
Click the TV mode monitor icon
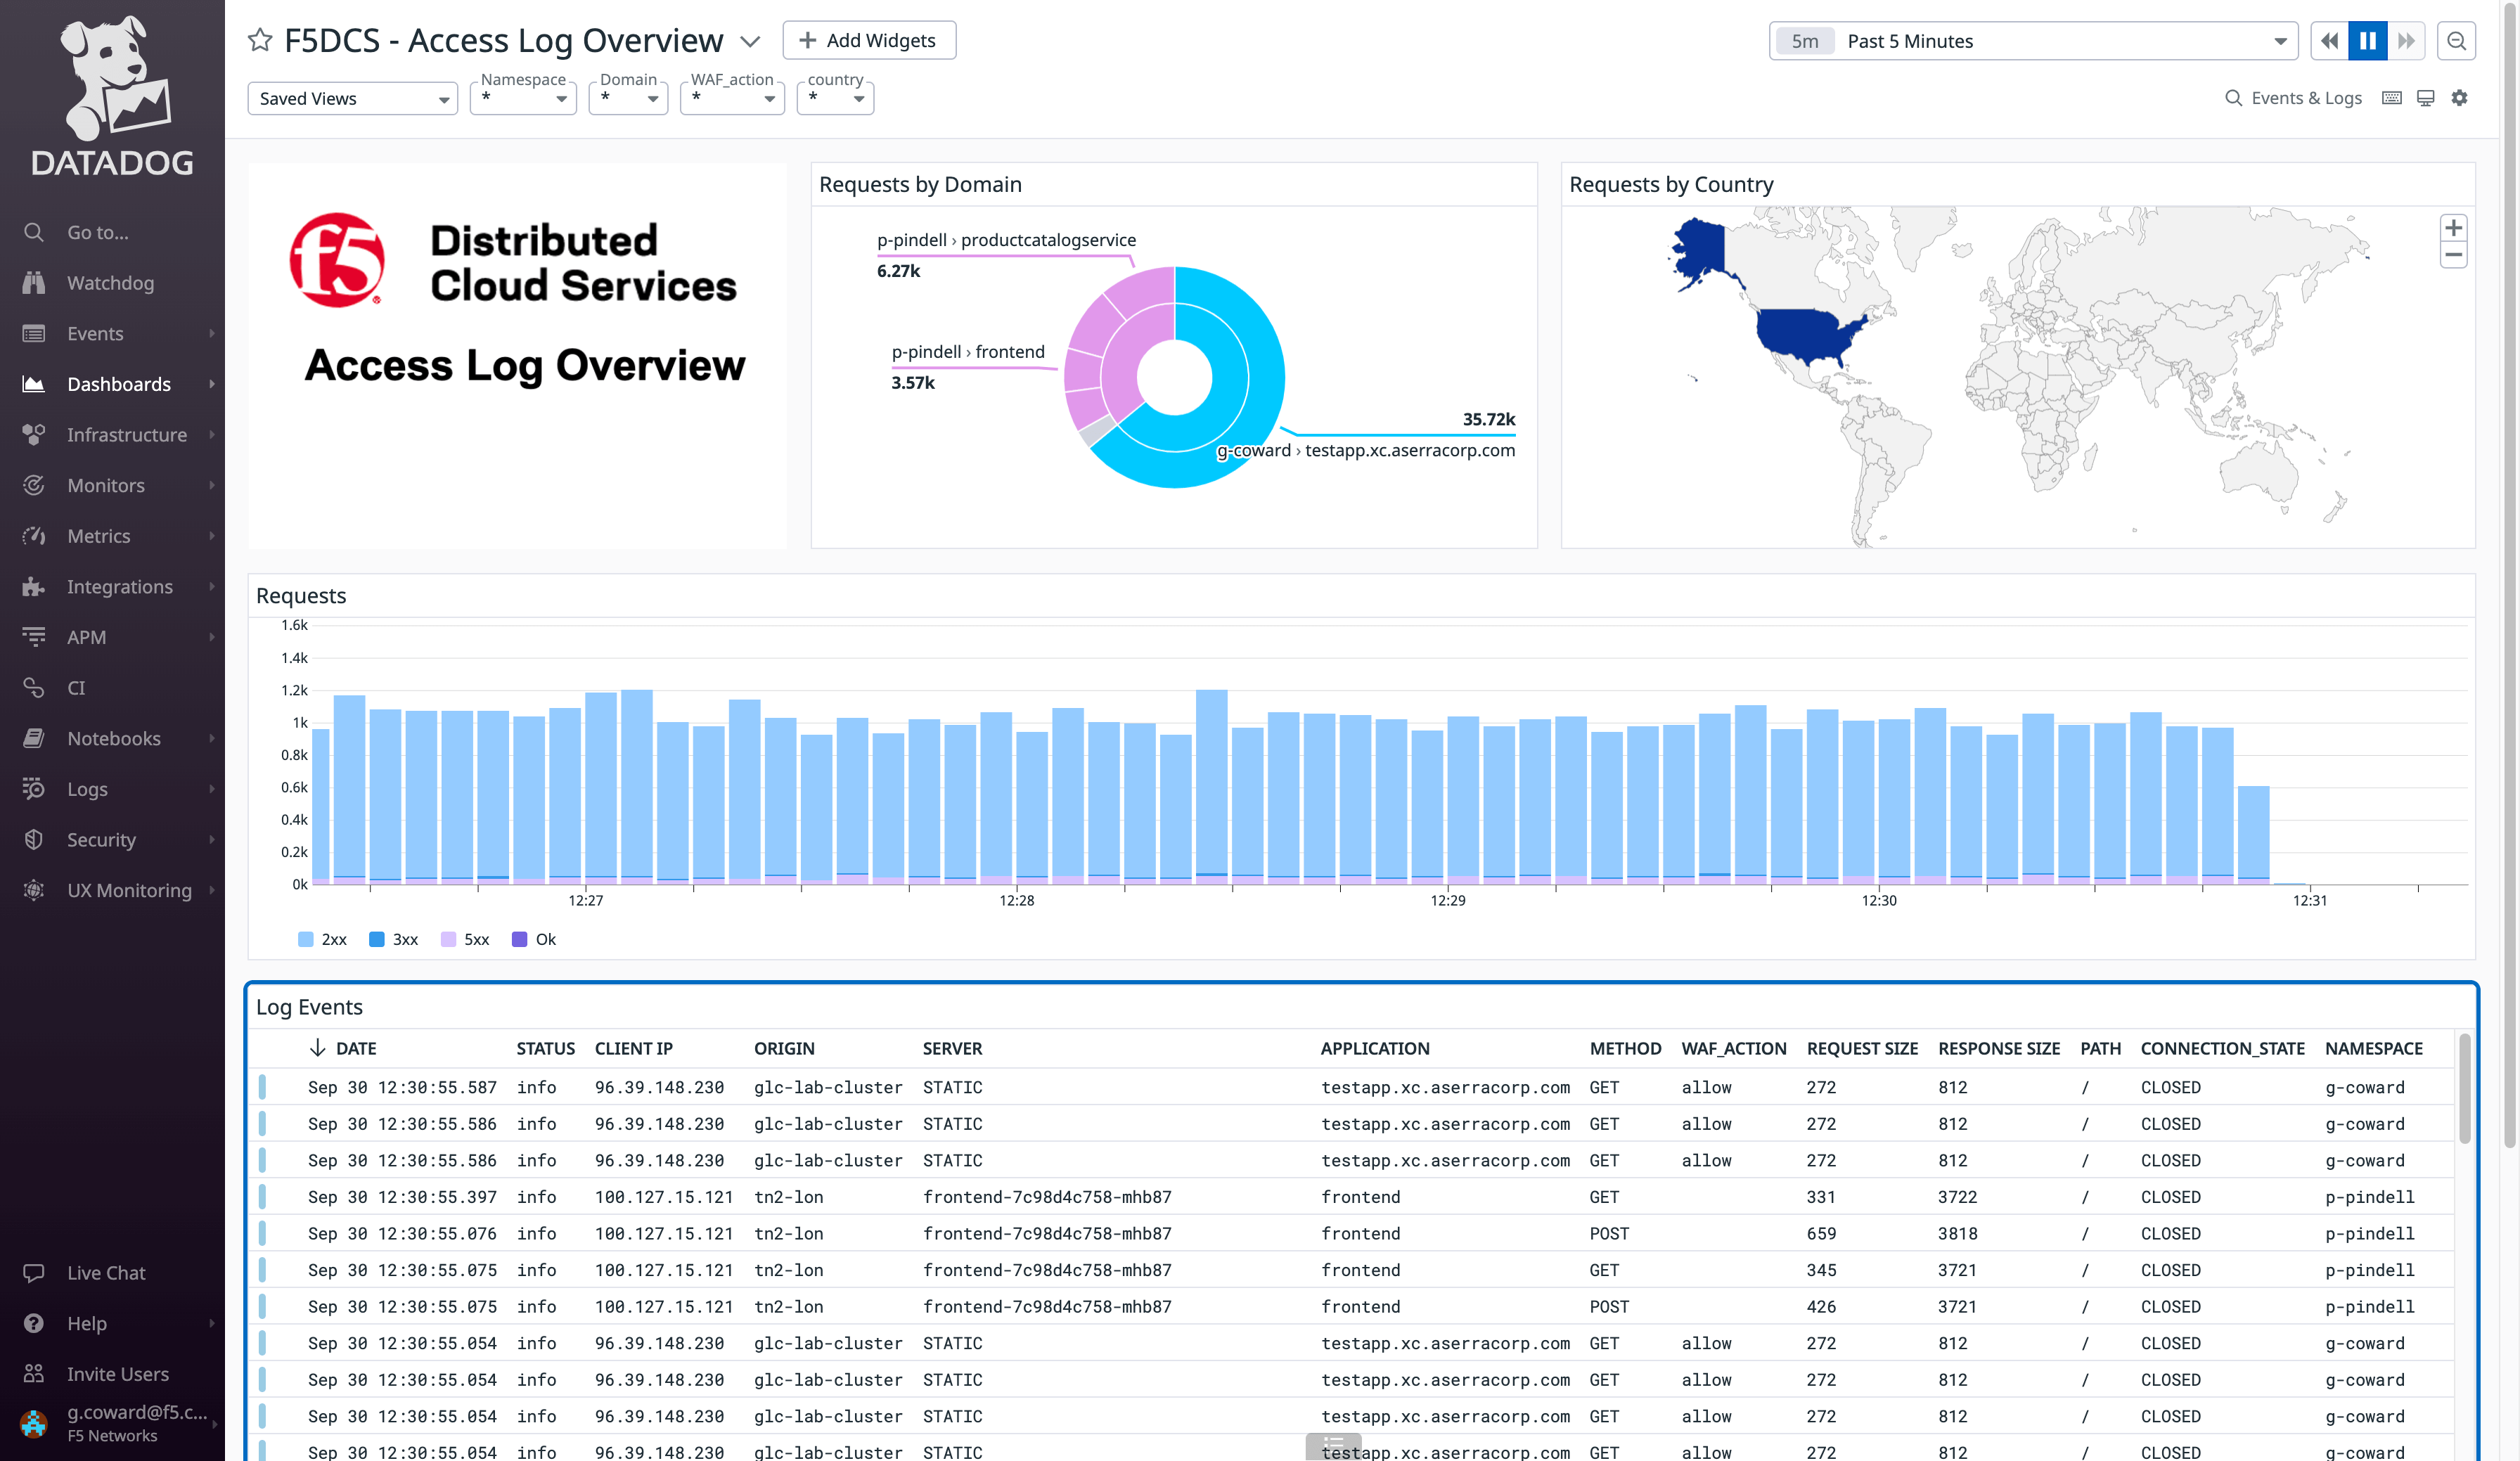(x=2425, y=98)
